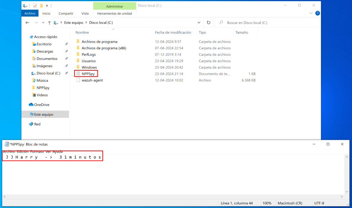Click the New Folder icon in quick access toolbar
The height and width of the screenshot is (208, 352).
[41, 6]
